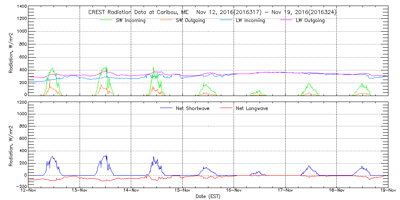400x200 pixels.
Task: Click the 17-Nov x-axis label
Action: (x=285, y=191)
